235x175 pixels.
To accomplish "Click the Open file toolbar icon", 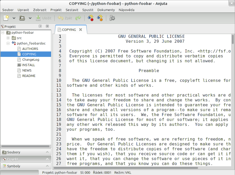I will tap(22, 18).
